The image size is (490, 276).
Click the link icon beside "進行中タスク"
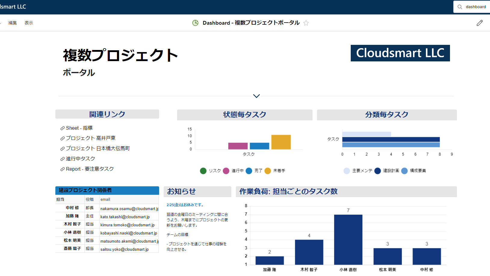click(x=62, y=159)
